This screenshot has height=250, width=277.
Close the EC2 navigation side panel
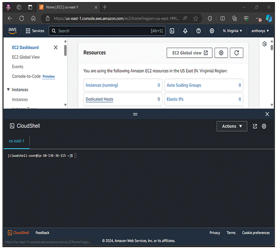tap(56, 47)
